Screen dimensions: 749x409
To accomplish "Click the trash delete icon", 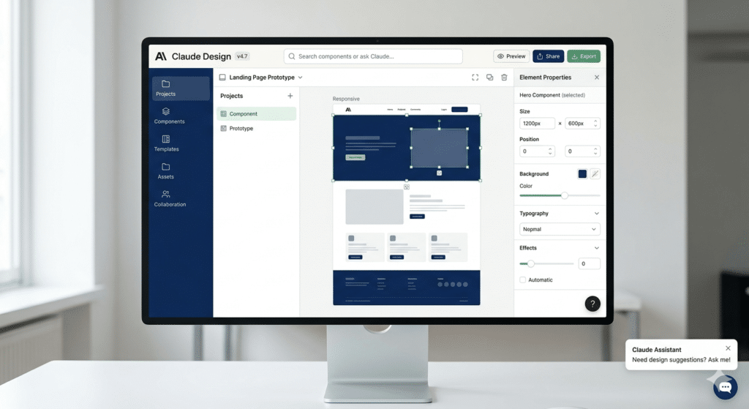I will click(504, 78).
